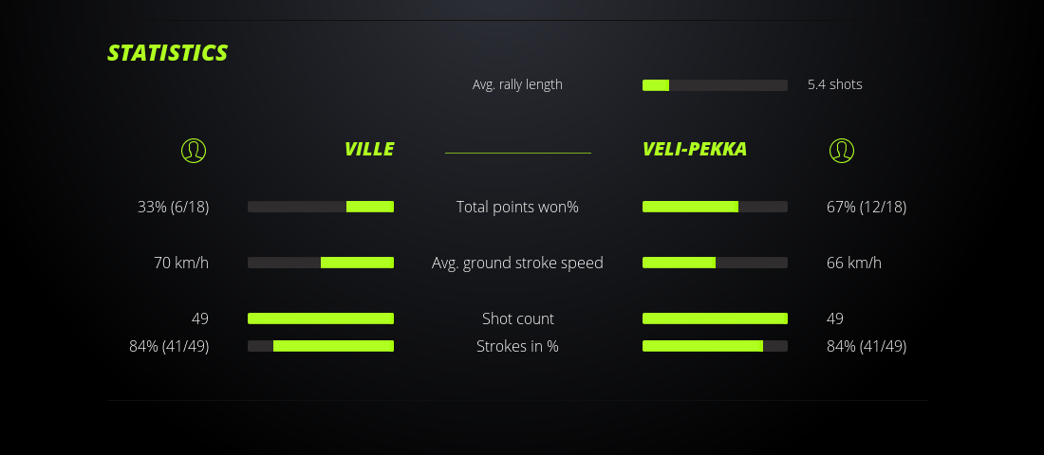Click the 'Strokes in %' label

(517, 346)
